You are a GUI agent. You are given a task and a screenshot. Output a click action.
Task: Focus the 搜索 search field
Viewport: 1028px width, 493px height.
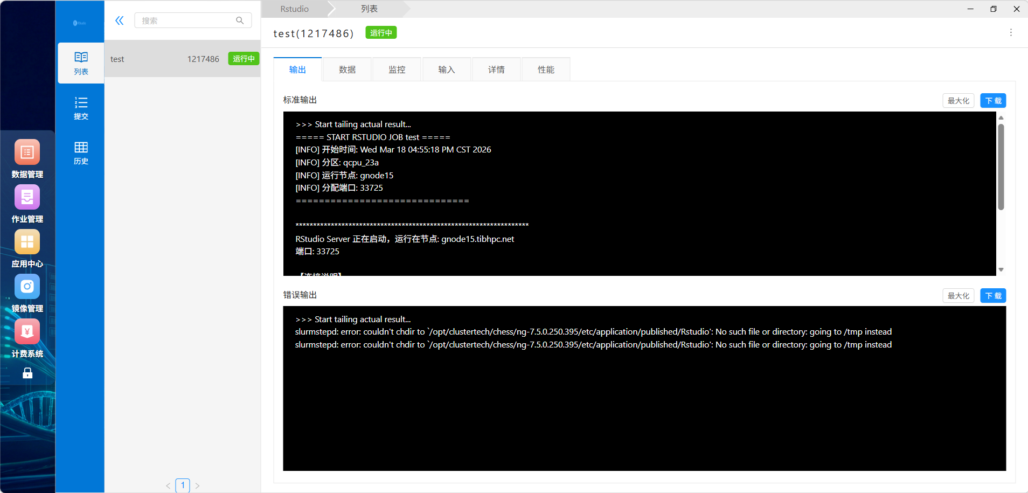[193, 20]
